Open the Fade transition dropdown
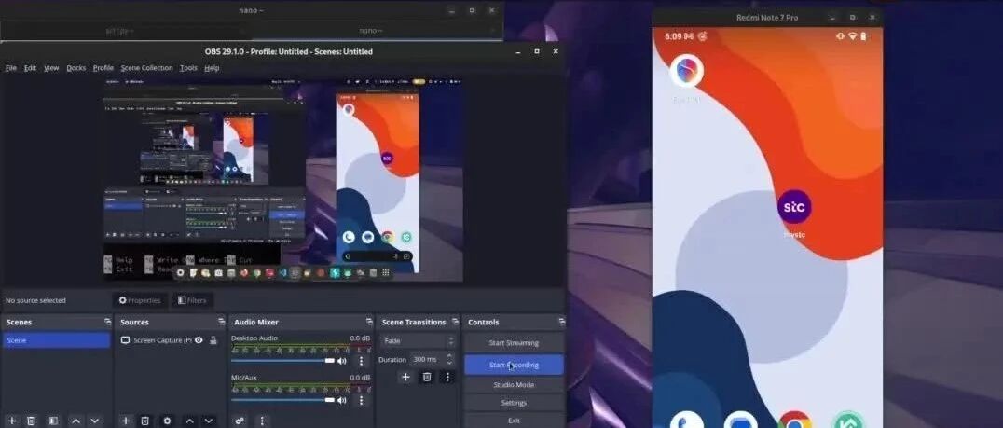Viewport: 1003px width, 428px height. [x=419, y=341]
